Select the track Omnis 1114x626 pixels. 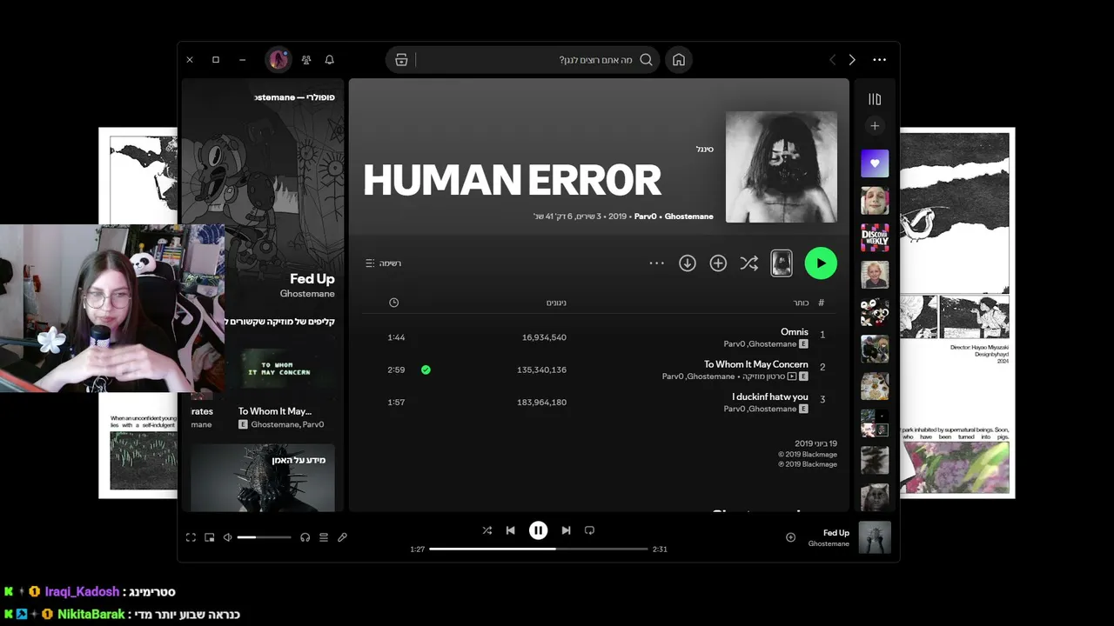point(795,332)
